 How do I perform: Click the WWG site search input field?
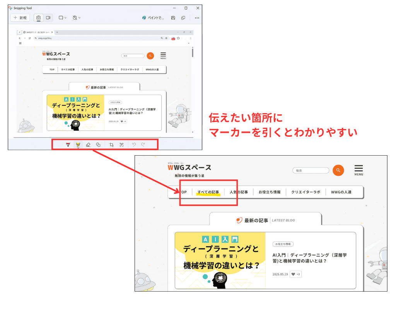point(311,170)
